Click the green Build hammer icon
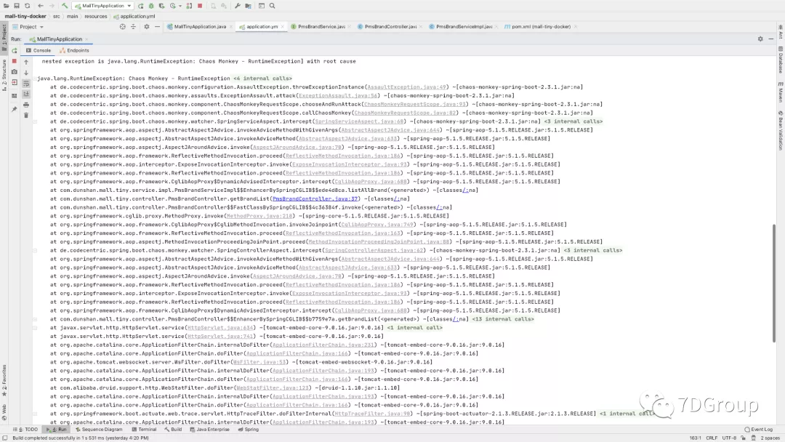The width and height of the screenshot is (785, 442). 65,6
